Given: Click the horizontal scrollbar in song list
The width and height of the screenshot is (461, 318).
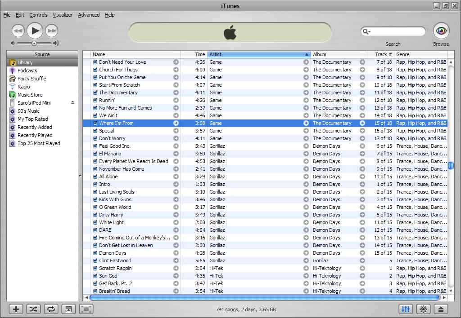Looking at the screenshot, I should [265, 297].
